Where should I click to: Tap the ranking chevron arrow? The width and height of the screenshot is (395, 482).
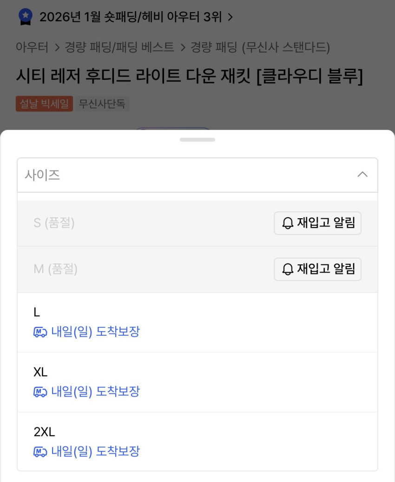coord(230,18)
